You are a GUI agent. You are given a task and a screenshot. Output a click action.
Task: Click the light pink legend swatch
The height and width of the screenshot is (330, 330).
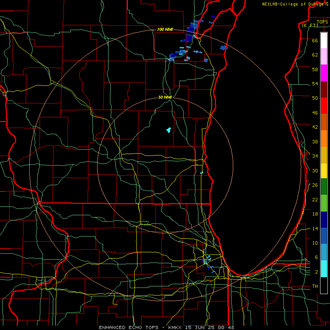324,56
